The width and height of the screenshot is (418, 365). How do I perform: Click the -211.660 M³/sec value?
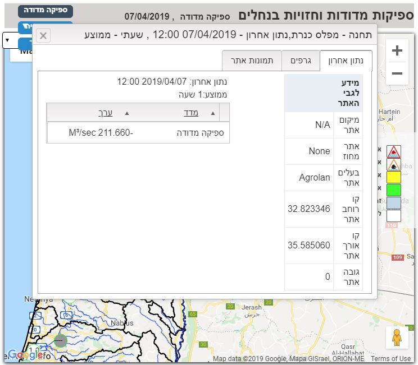(101, 132)
